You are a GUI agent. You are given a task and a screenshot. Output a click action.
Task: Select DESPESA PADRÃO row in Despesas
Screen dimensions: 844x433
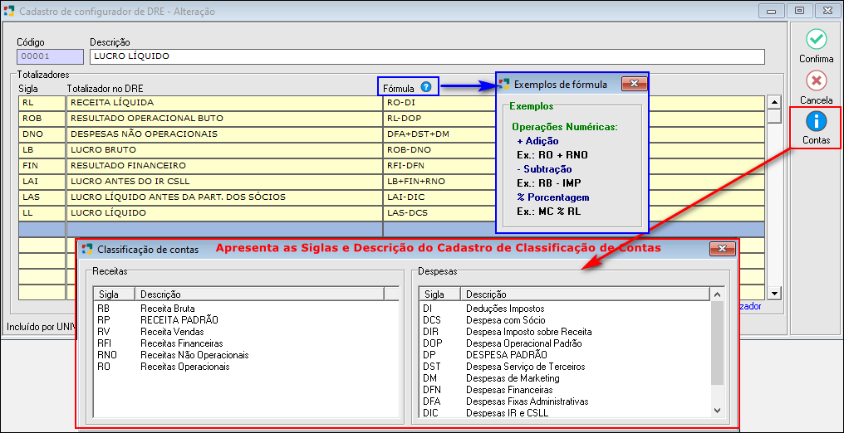click(565, 355)
